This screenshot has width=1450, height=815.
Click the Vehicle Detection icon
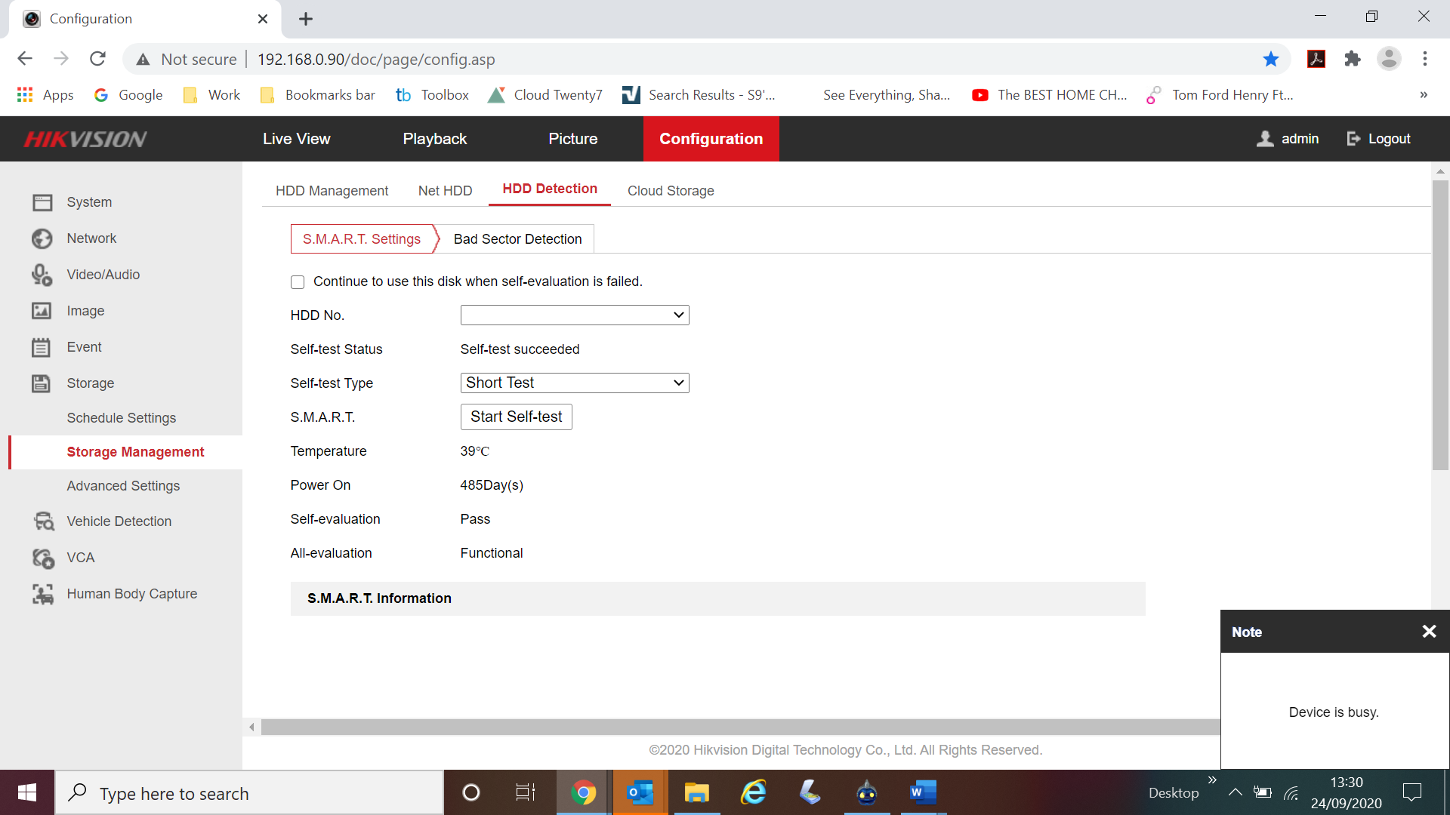point(44,521)
